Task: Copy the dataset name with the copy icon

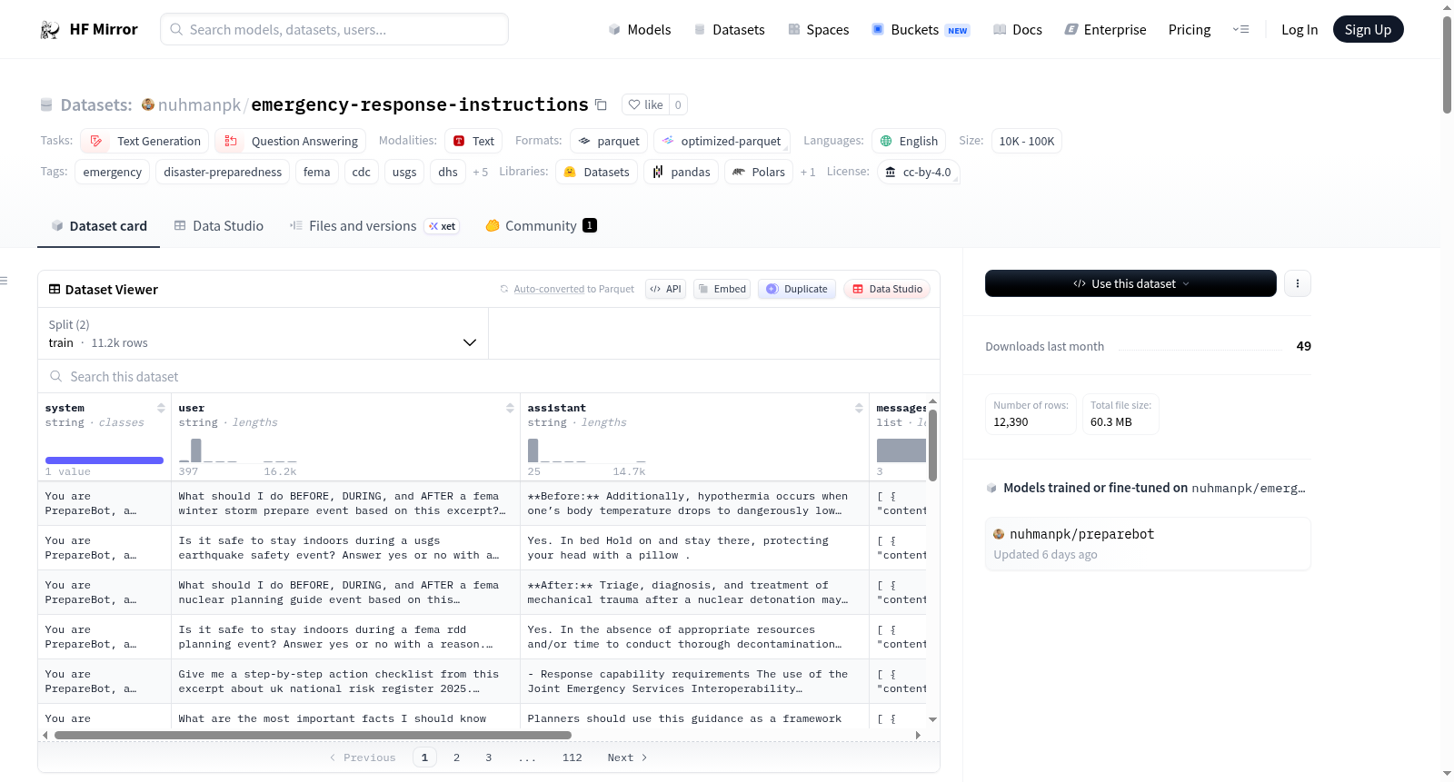Action: pyautogui.click(x=601, y=104)
